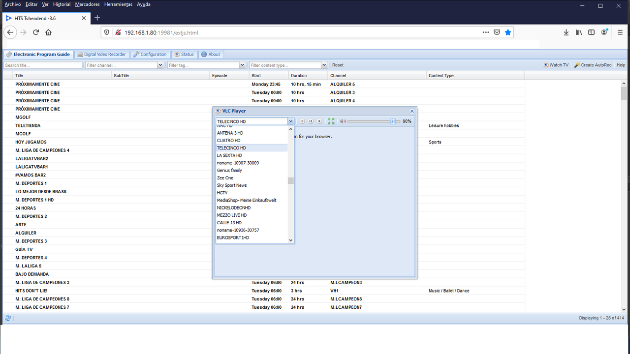
Task: Open the Configuration tab
Action: coord(150,55)
